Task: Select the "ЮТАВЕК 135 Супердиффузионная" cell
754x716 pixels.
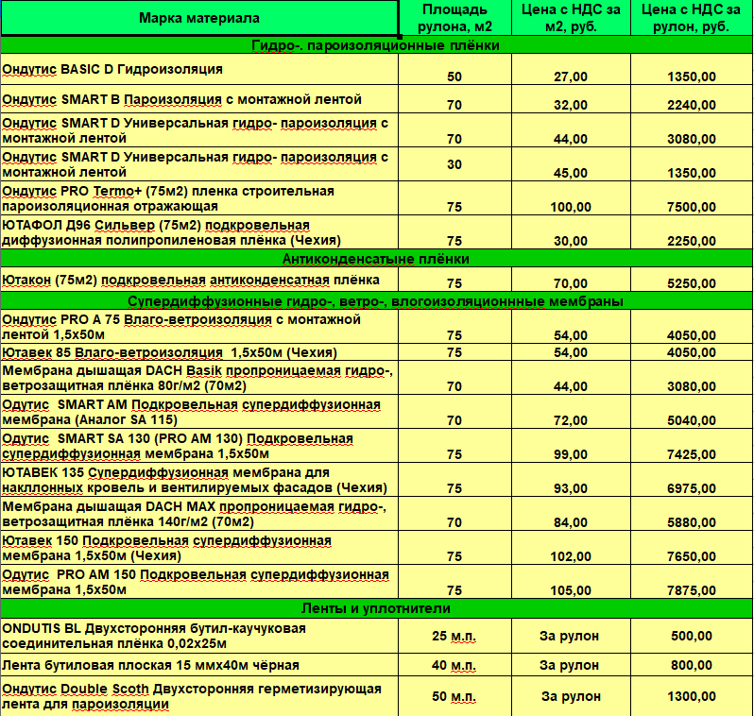Action: tap(199, 480)
